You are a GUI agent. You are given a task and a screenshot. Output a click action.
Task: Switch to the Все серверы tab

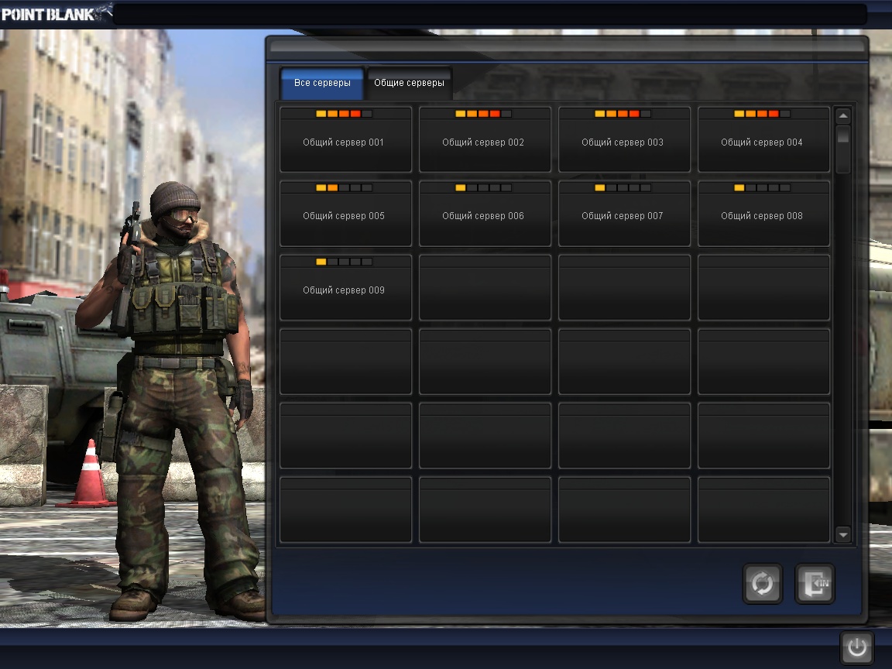322,83
